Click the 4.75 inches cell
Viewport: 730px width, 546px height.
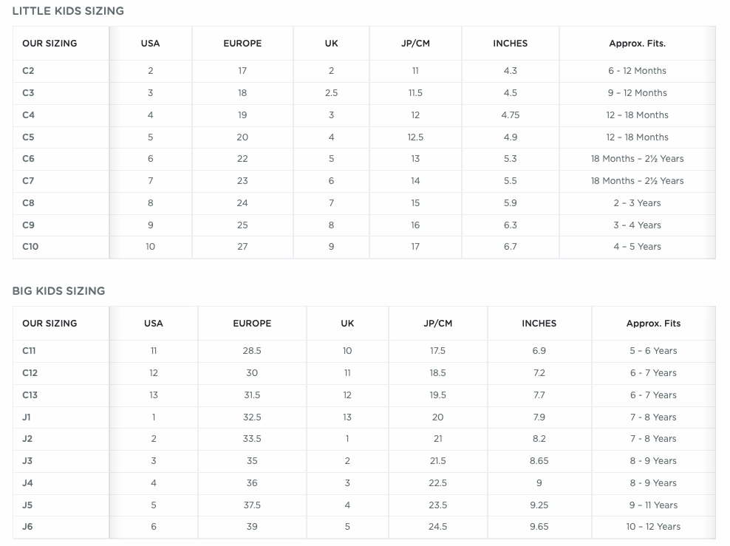pos(511,115)
